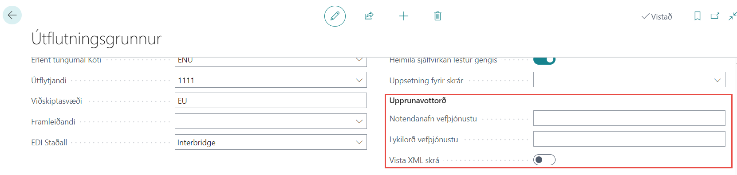The width and height of the screenshot is (737, 175).
Task: Expand the Útflytjandi dropdown
Action: pos(359,80)
